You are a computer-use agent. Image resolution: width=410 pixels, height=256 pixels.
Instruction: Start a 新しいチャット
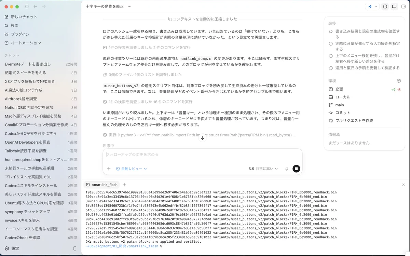[x=41, y=17]
